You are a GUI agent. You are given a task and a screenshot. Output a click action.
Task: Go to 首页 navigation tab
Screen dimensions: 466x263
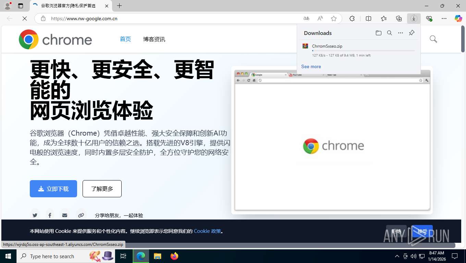pos(125,39)
